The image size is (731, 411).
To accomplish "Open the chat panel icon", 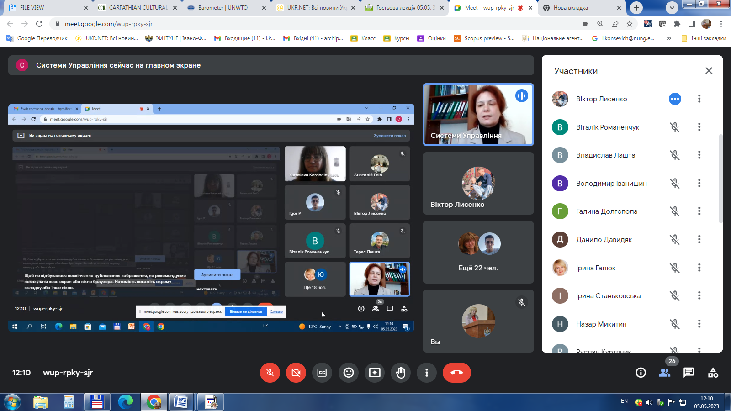I will [x=689, y=373].
